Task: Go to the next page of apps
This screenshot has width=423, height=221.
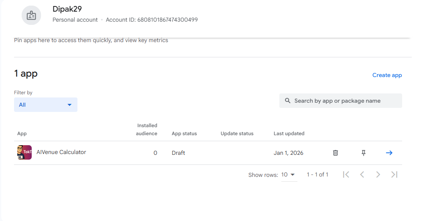Action: [378, 174]
